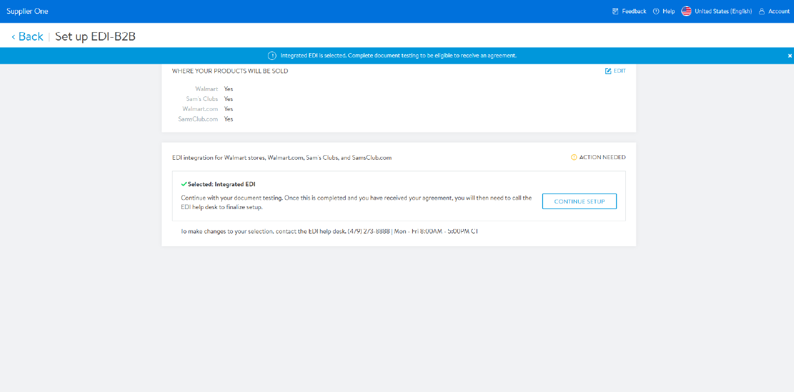Screen dimensions: 794x392
Task: Click the EDIT link text
Action: point(619,71)
